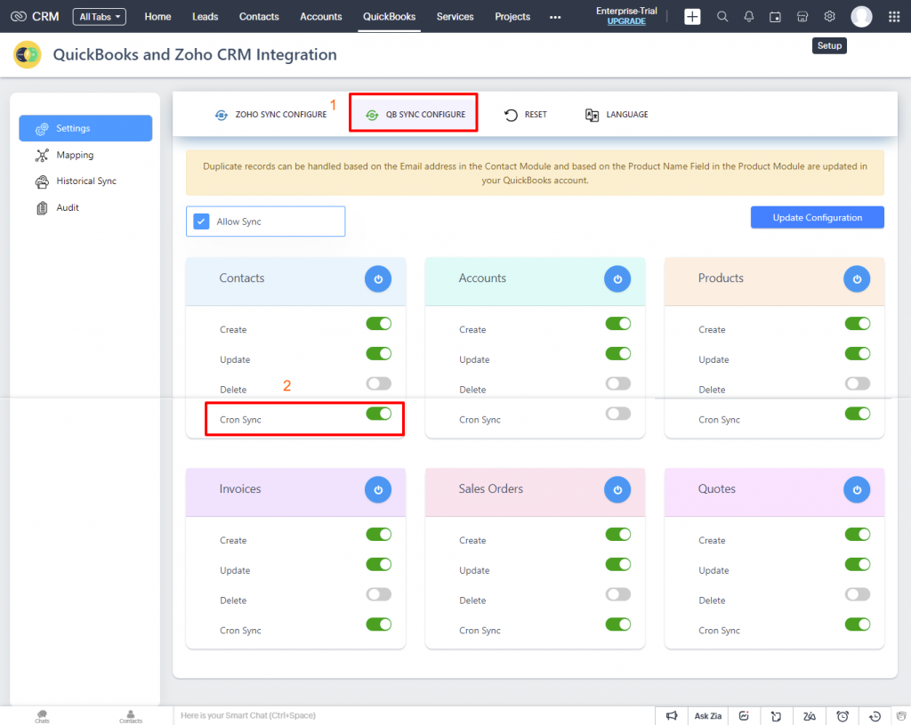Open the notifications bell icon

tap(749, 17)
